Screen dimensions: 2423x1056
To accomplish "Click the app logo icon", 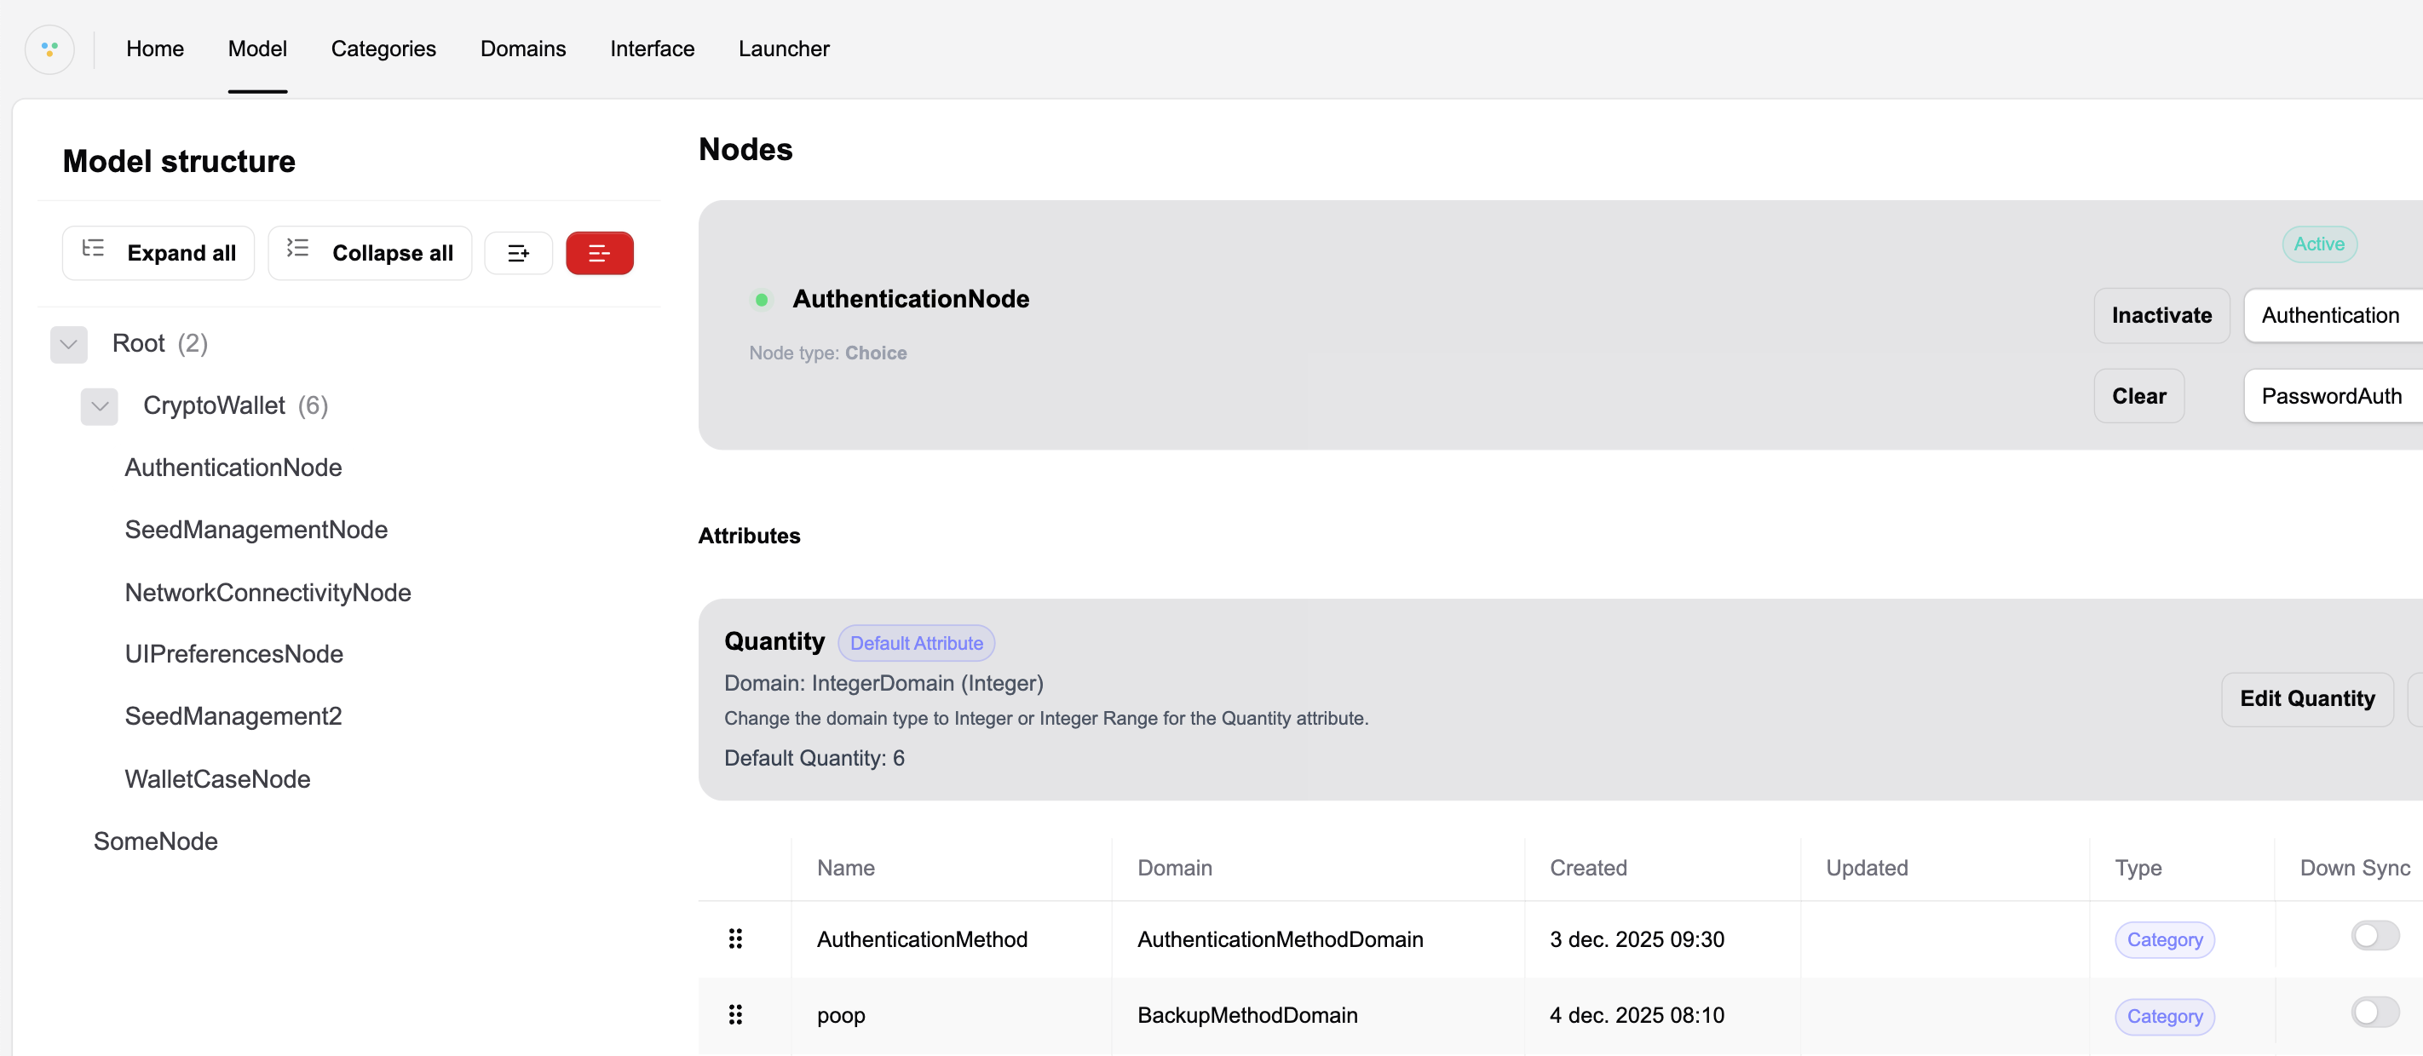I will click(50, 49).
